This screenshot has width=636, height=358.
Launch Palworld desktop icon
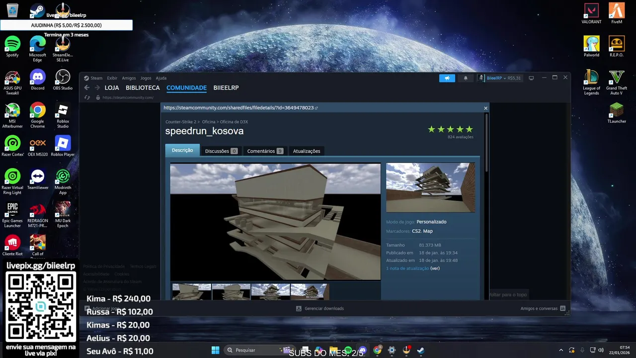tap(591, 47)
